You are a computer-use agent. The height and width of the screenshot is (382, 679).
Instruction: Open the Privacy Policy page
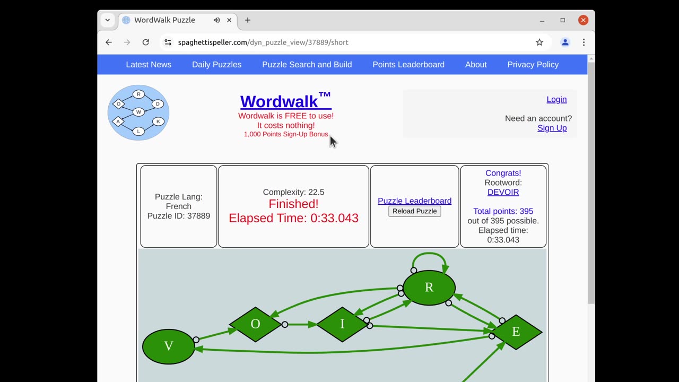coord(533,65)
